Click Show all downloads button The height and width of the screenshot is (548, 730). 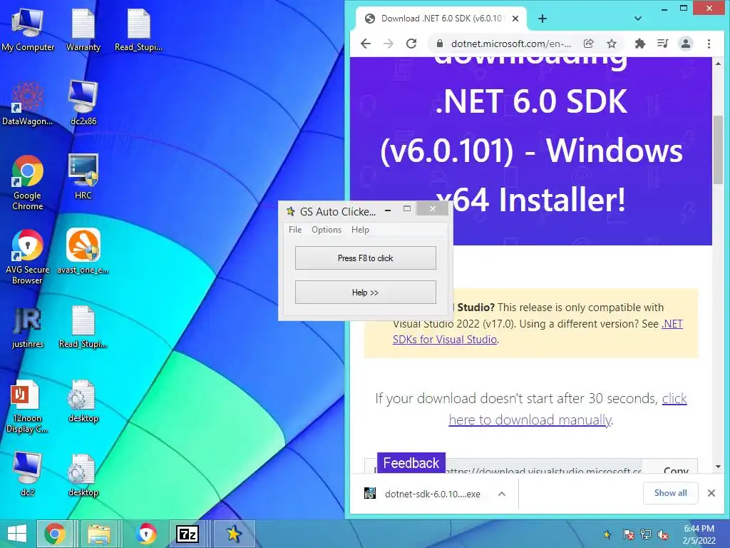(670, 493)
